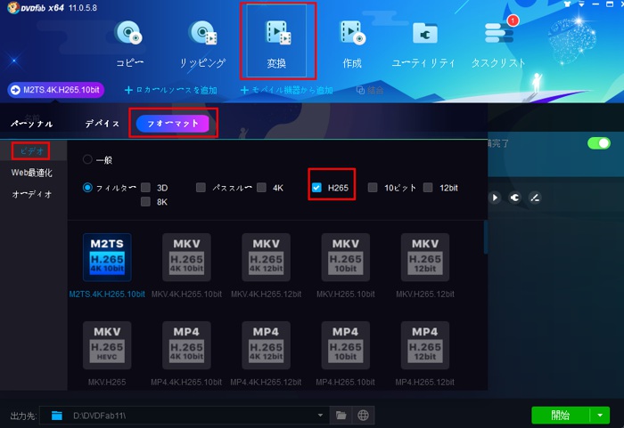Check the 12bit filter checkbox
The height and width of the screenshot is (428, 624).
(428, 188)
